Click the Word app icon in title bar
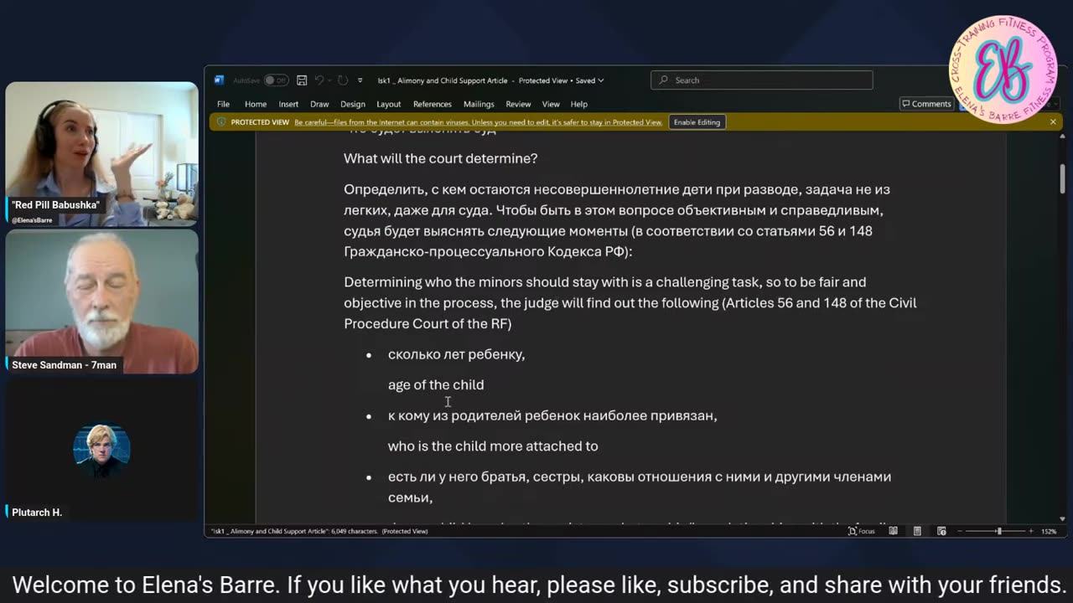Screen dimensions: 1073x603 (219, 80)
